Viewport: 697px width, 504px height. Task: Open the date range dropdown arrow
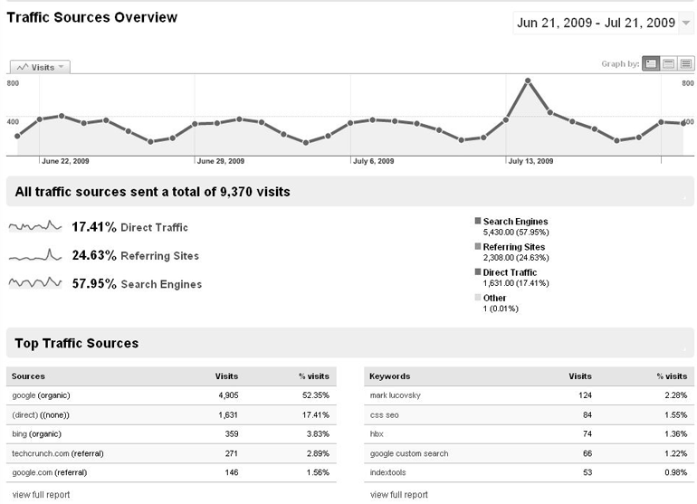tap(687, 23)
